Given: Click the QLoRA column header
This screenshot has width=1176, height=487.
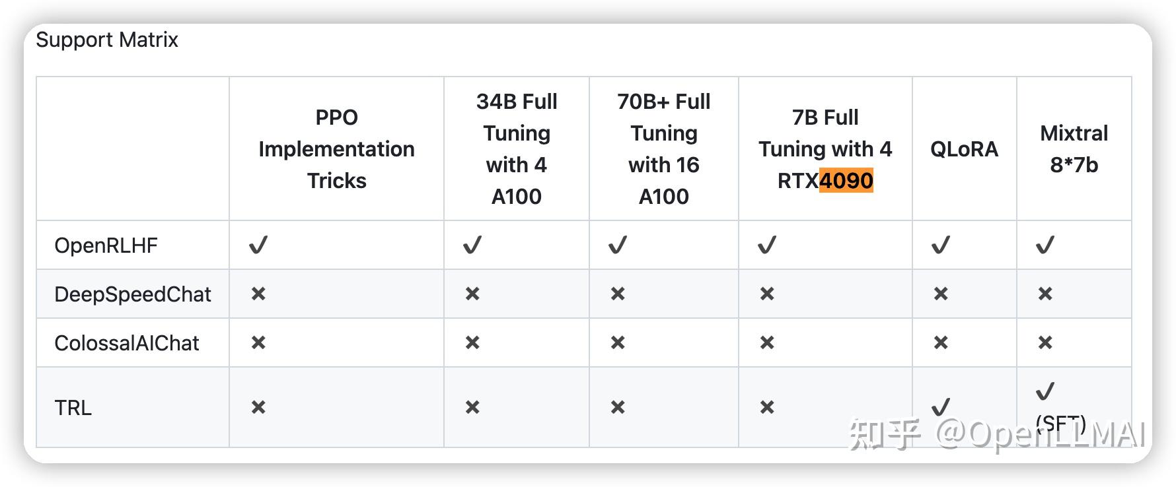Looking at the screenshot, I should pos(964,149).
